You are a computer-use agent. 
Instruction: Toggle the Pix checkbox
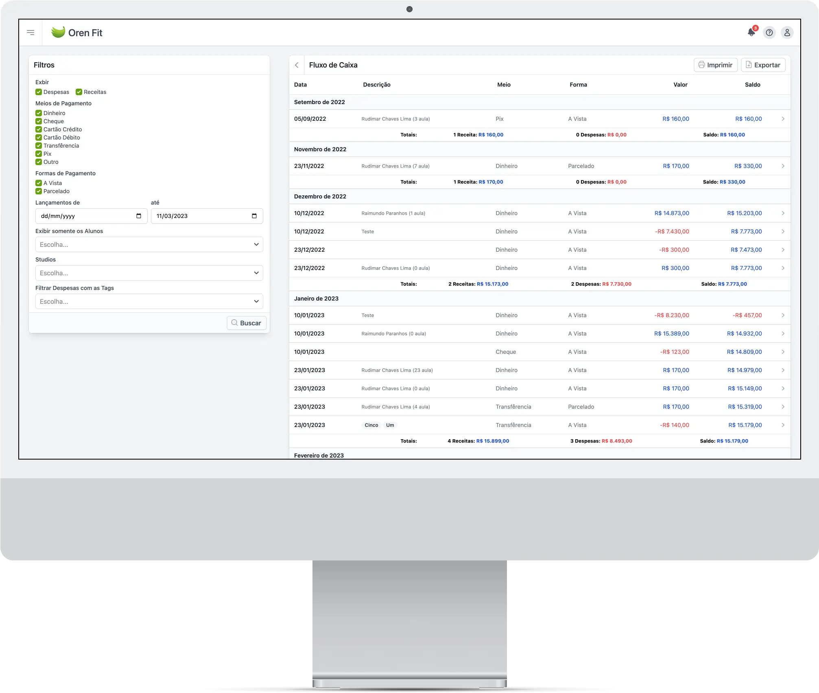[x=39, y=154]
